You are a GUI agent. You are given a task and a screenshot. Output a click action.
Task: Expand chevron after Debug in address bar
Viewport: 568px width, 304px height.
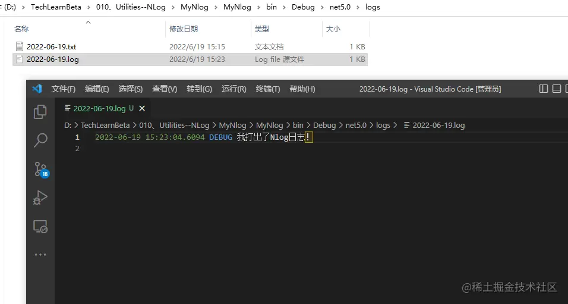click(x=322, y=7)
